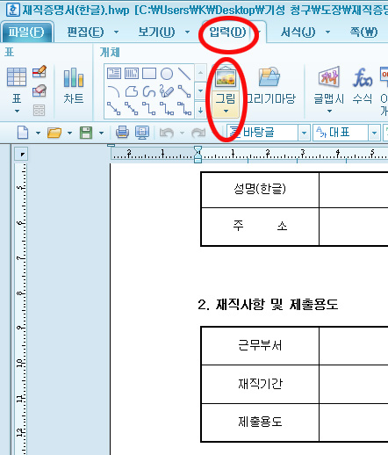Open the 서식(J) format menu
388x455 pixels.
(298, 32)
